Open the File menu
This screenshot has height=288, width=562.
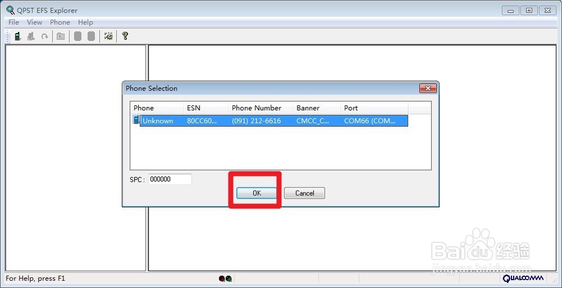pos(13,22)
